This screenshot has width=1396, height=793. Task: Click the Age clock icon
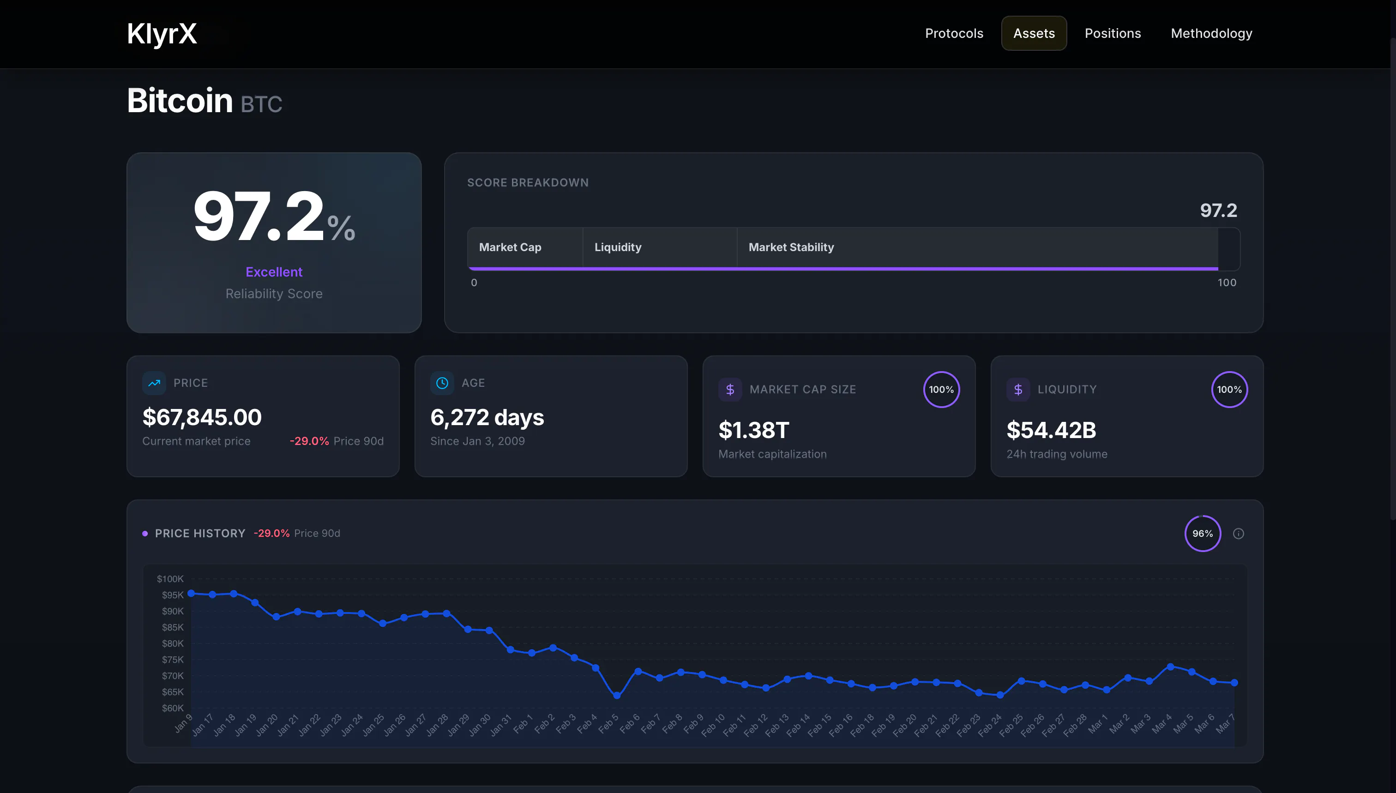pos(442,383)
